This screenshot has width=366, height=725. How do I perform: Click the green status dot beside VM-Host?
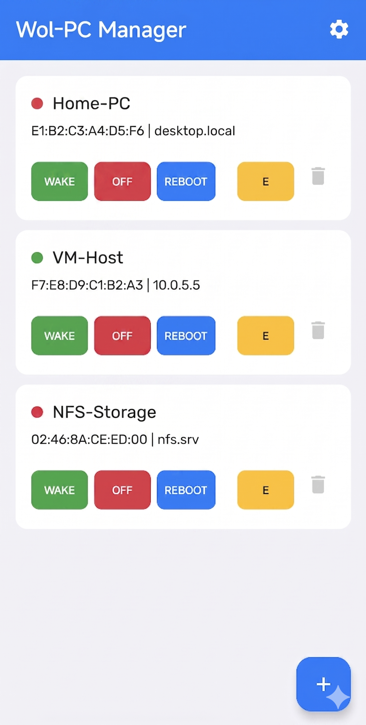(37, 258)
